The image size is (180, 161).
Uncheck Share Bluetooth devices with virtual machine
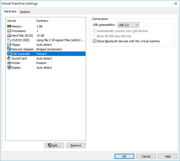point(94,41)
